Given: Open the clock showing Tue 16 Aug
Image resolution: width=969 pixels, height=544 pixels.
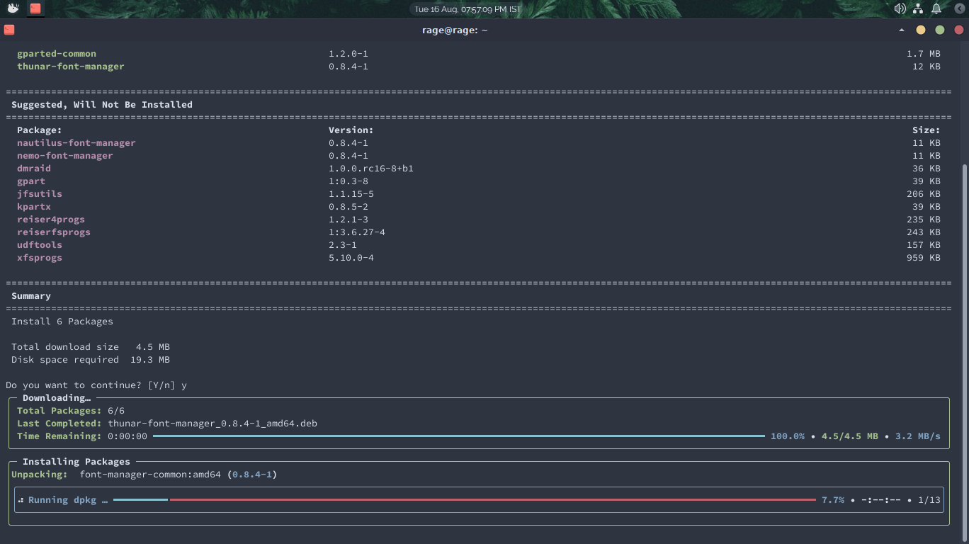Looking at the screenshot, I should click(467, 9).
